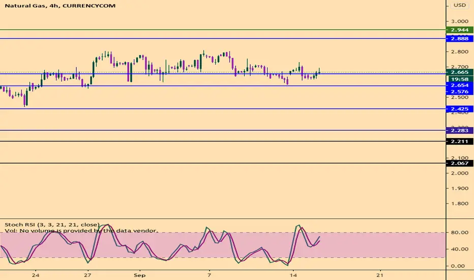474x280 pixels.
Task: Click the 14 date label on time axis
Action: (x=293, y=275)
